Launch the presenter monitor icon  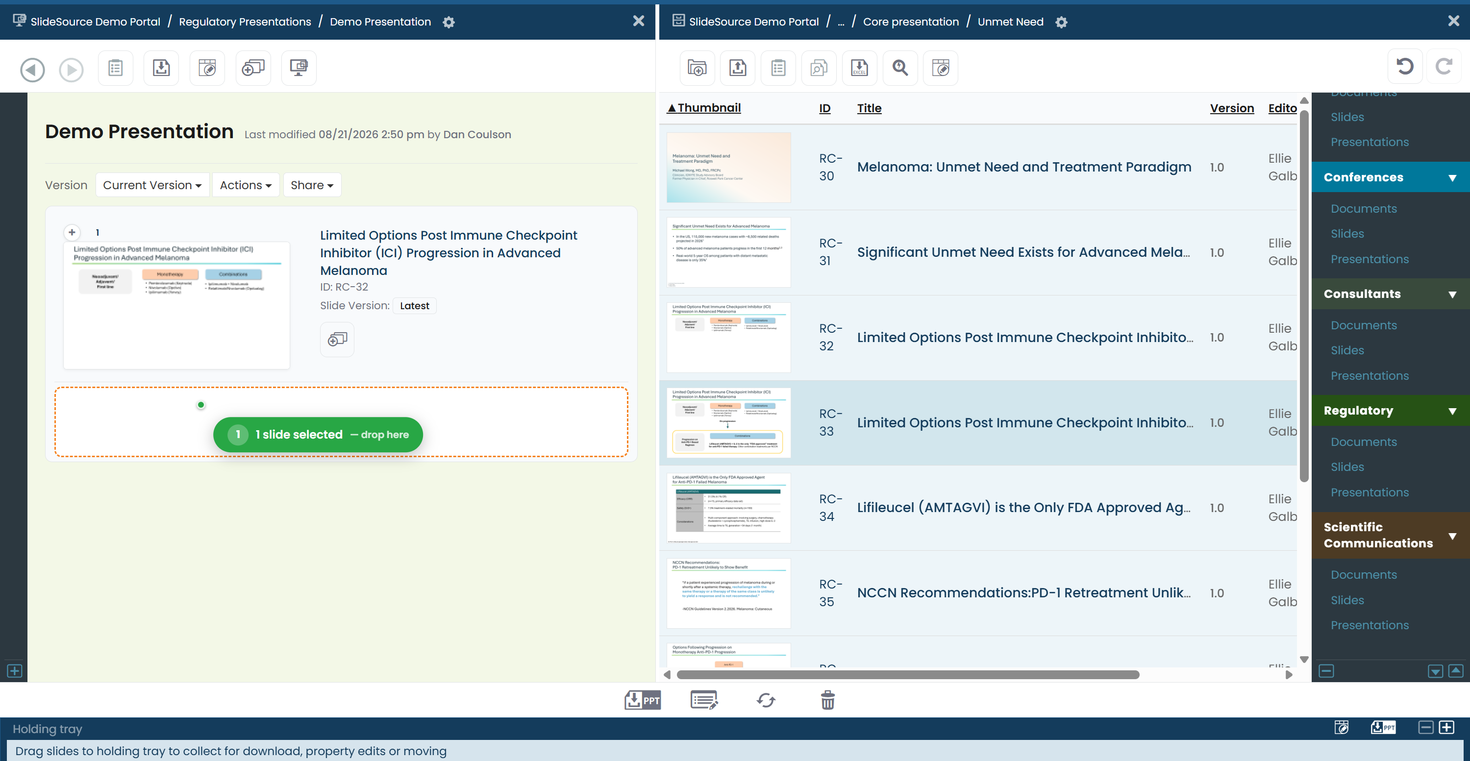[299, 68]
